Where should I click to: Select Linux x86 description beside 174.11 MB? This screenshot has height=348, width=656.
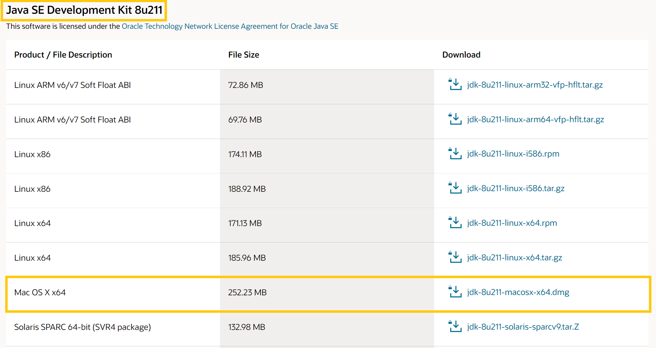pyautogui.click(x=113, y=156)
